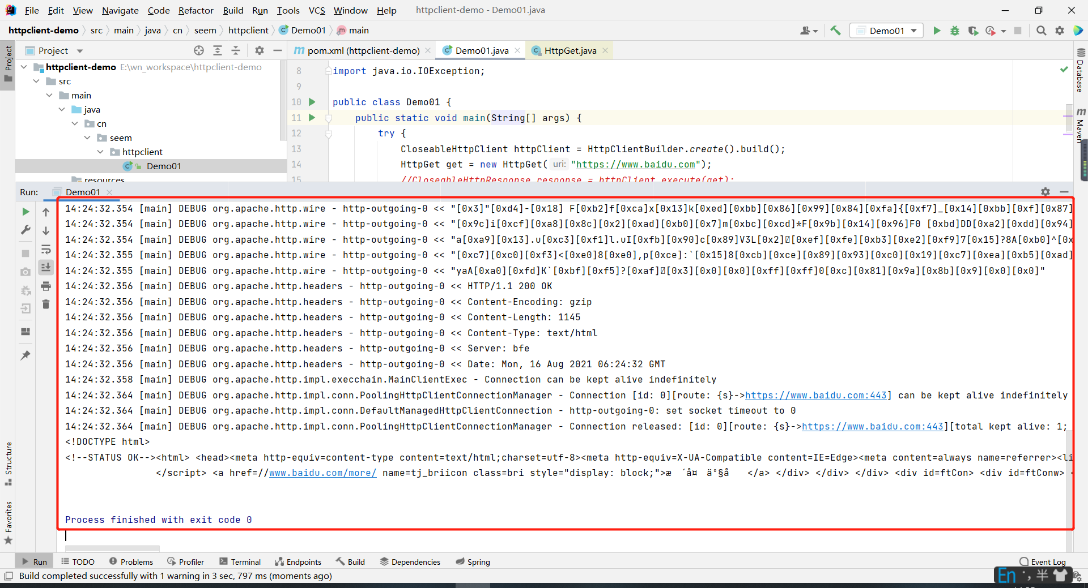1088x588 pixels.
Task: Toggle soft-wrap in console output
Action: [46, 249]
